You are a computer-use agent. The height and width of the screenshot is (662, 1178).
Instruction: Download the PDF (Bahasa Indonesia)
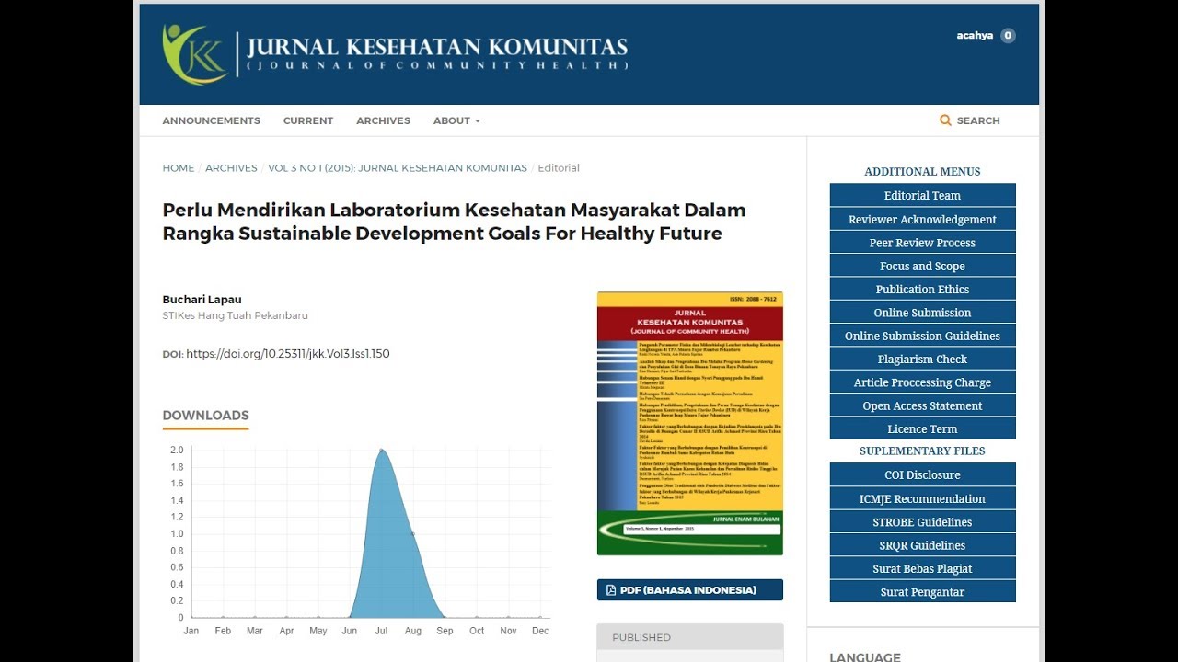(x=690, y=590)
